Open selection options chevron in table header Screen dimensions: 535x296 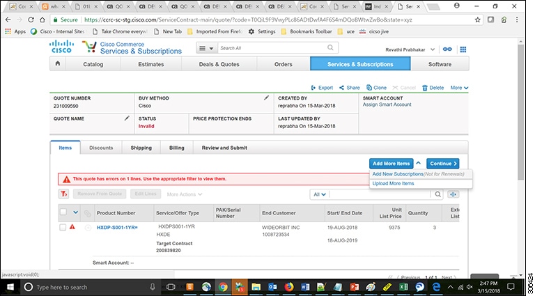coord(75,212)
